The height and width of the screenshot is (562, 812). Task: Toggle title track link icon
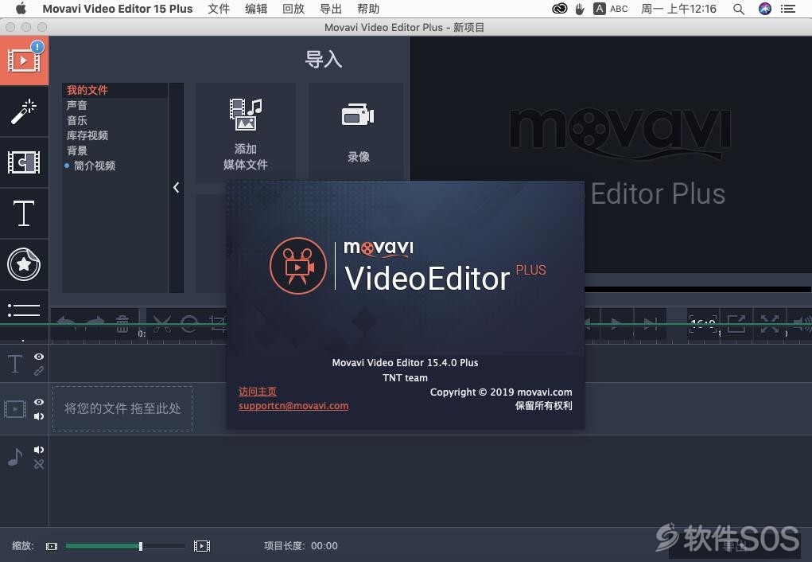tap(39, 371)
